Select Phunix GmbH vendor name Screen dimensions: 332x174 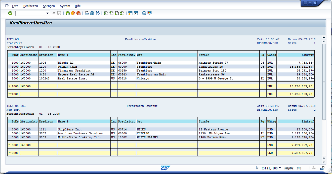point(67,67)
